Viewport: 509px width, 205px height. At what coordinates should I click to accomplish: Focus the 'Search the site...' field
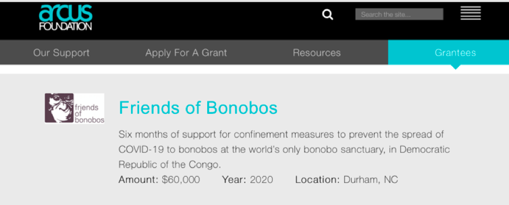click(399, 14)
